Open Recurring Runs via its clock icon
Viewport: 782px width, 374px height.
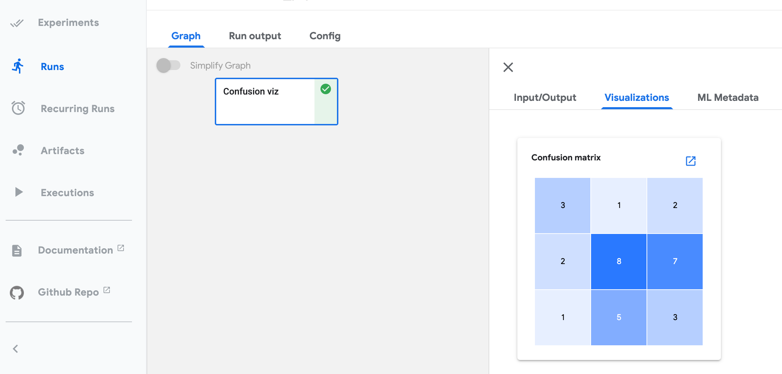click(18, 108)
